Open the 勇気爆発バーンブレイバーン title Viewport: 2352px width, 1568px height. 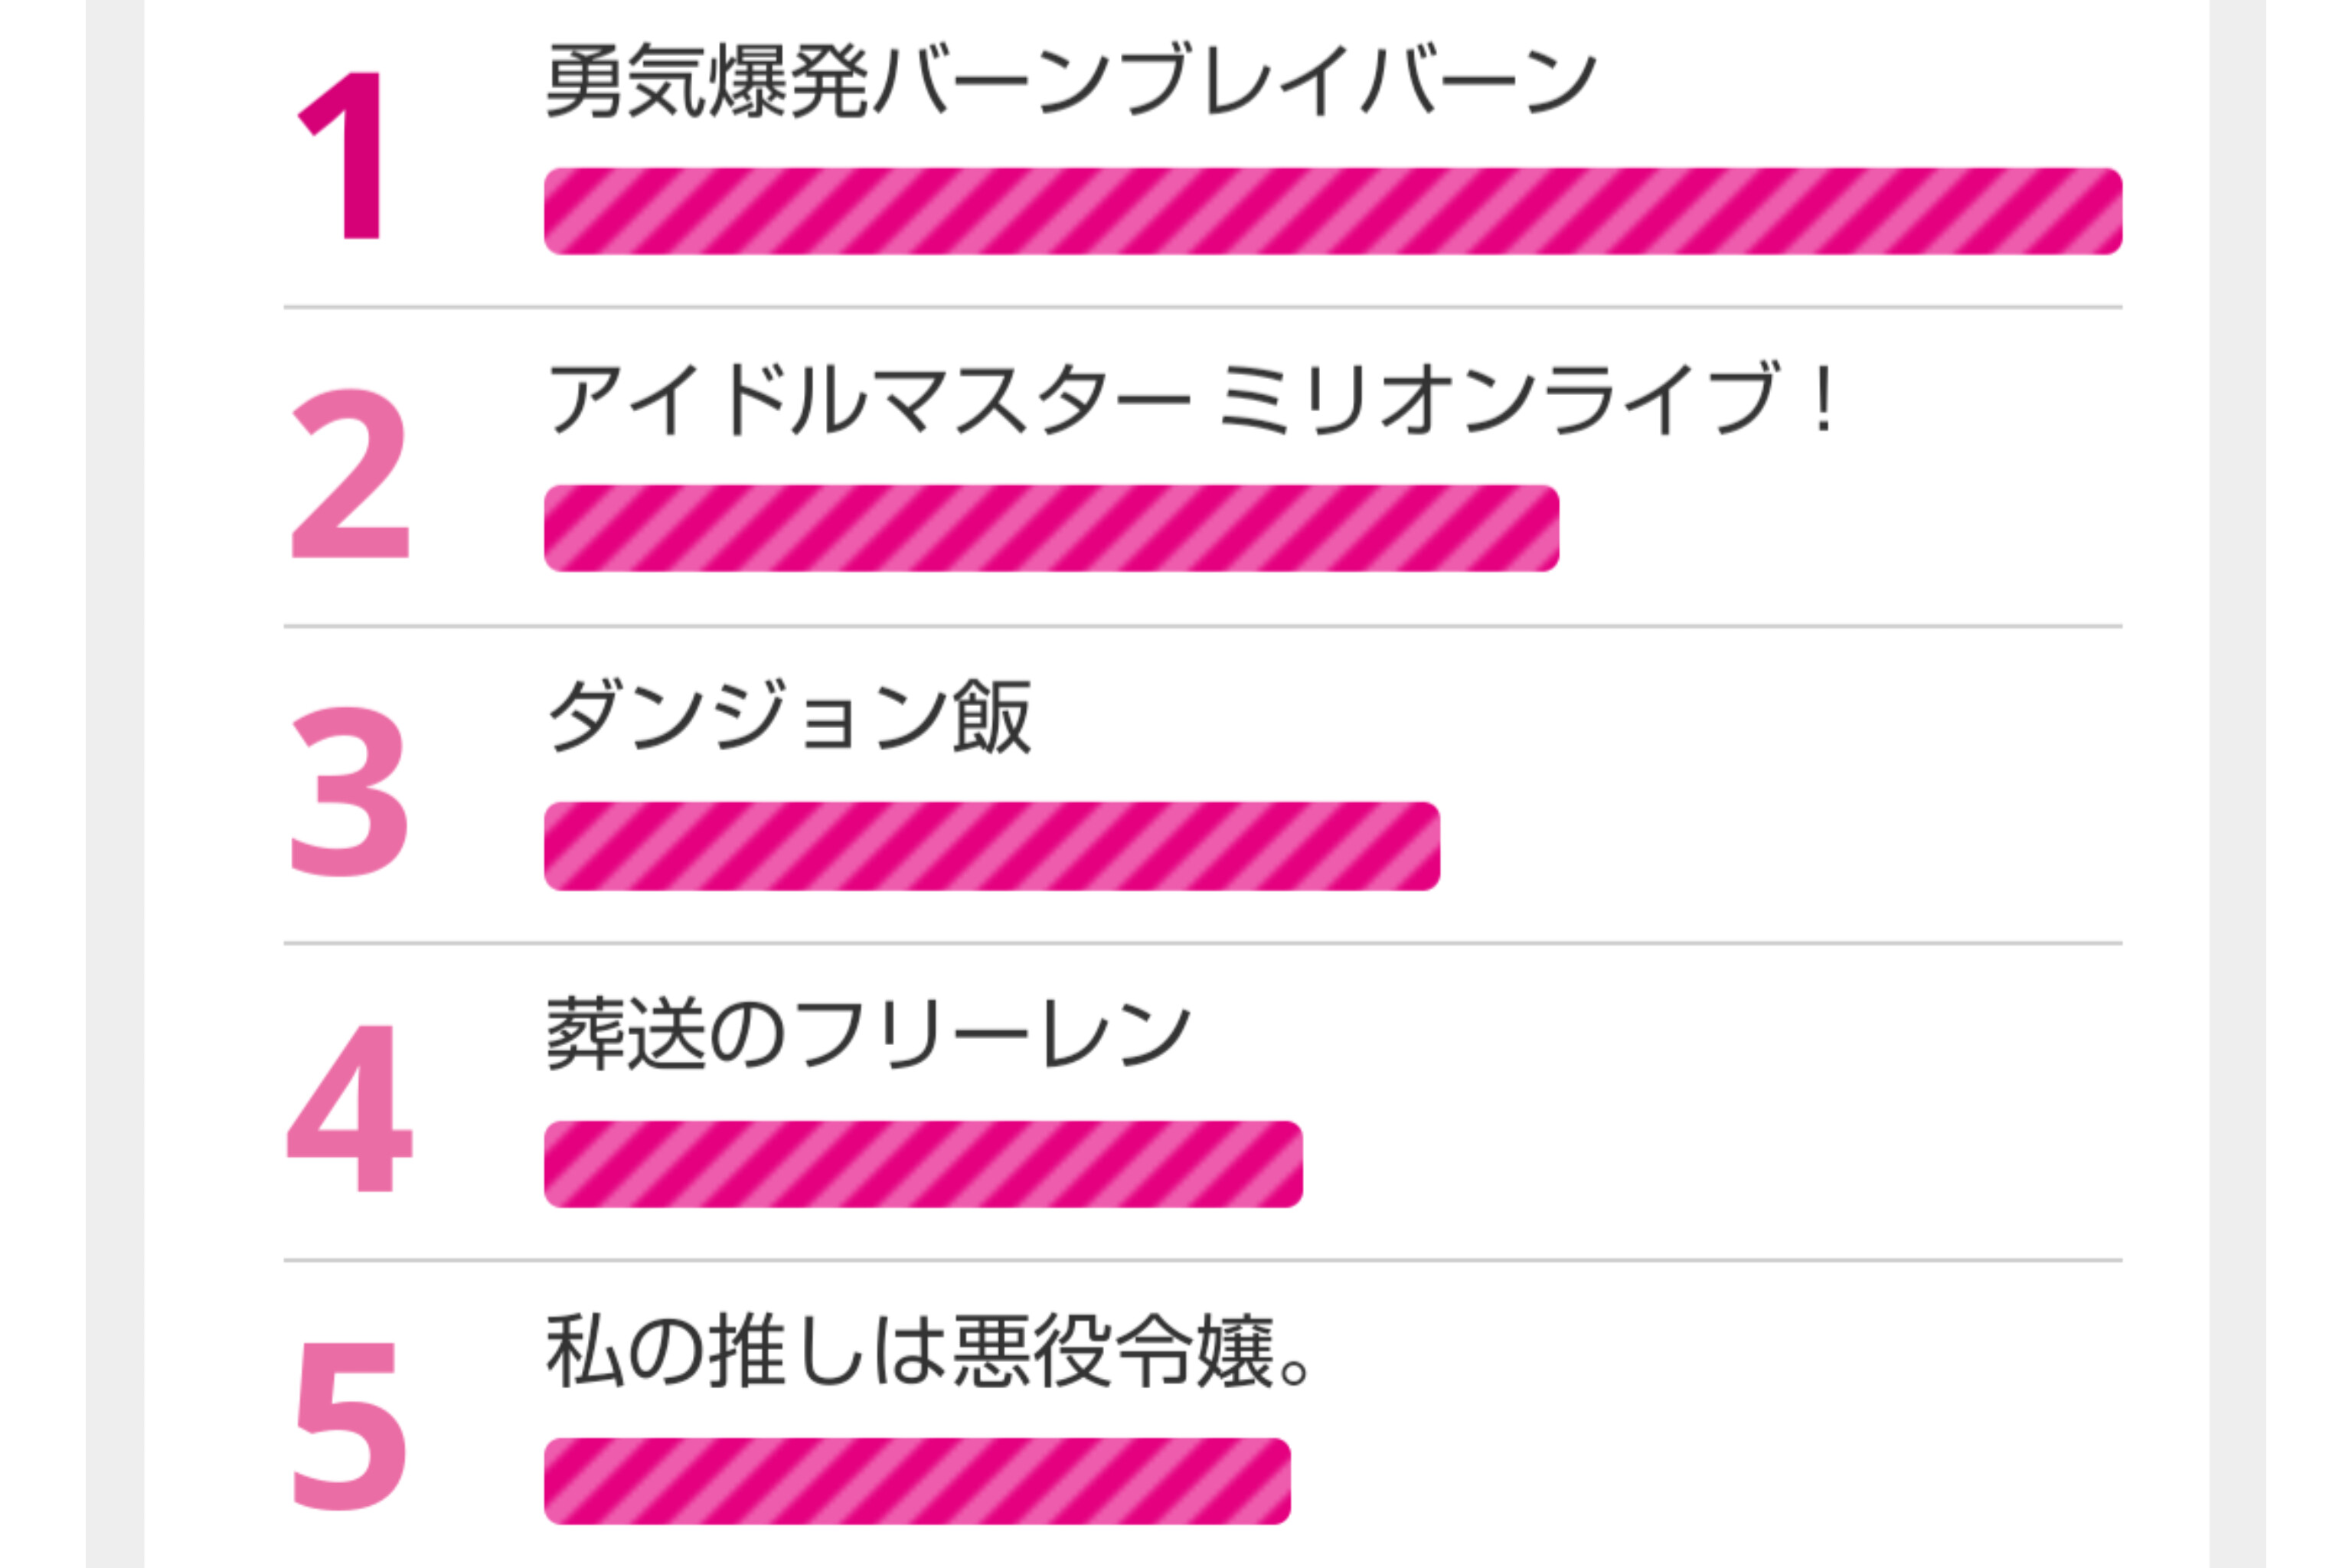coord(1071,81)
